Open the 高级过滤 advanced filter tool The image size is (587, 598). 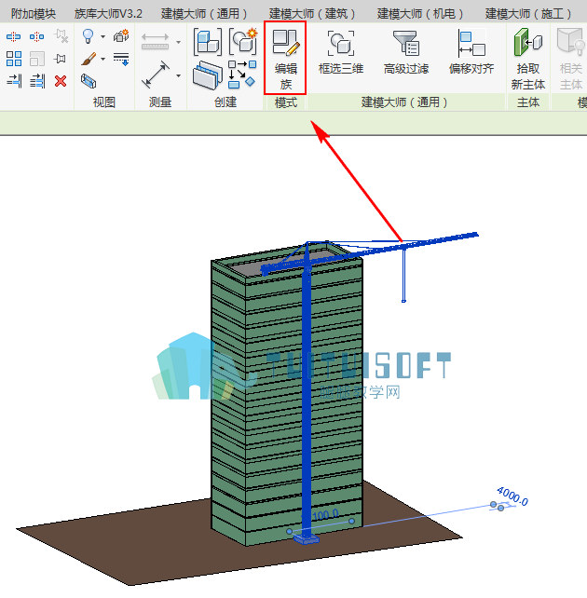406,53
